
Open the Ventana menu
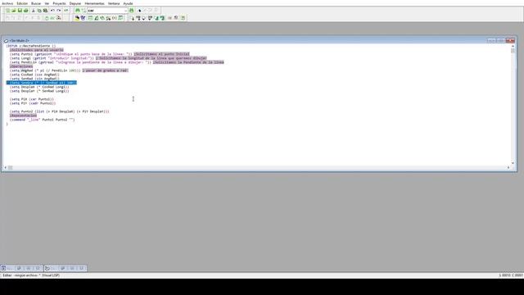(114, 3)
